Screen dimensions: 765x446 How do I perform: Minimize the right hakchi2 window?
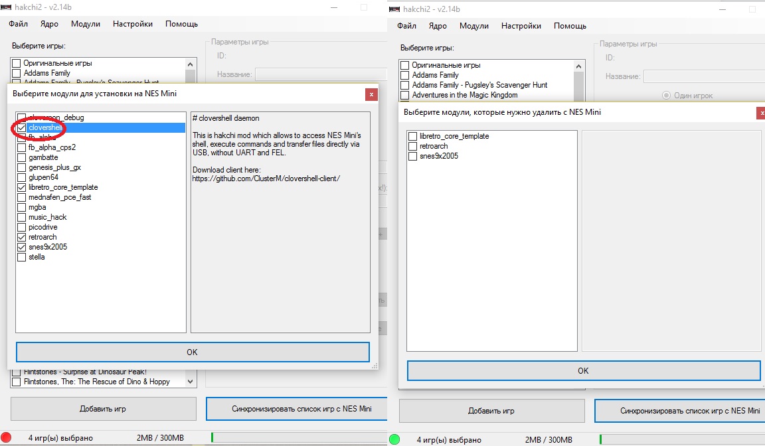(x=723, y=9)
